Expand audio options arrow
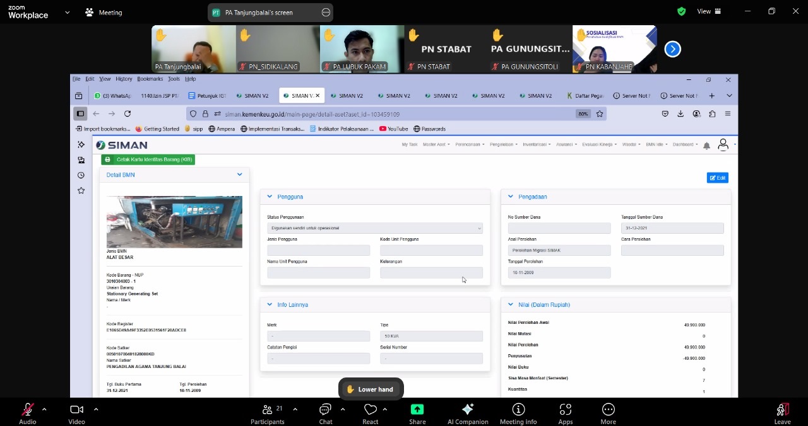This screenshot has height=426, width=808. (44, 409)
